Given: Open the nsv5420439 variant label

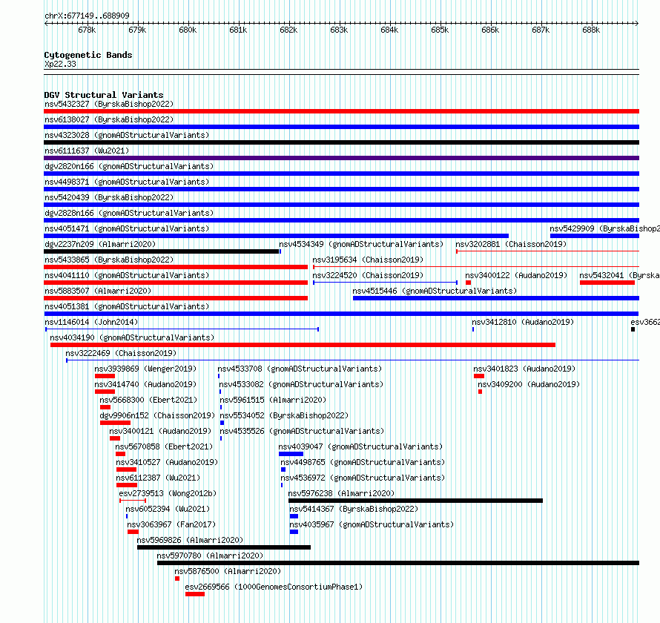Looking at the screenshot, I should point(109,197).
